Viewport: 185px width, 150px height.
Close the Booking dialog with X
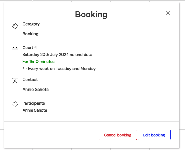(168, 13)
